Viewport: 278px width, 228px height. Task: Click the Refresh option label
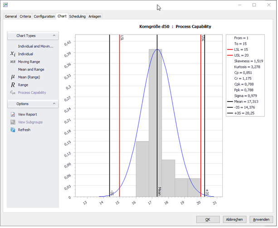[x=24, y=130]
